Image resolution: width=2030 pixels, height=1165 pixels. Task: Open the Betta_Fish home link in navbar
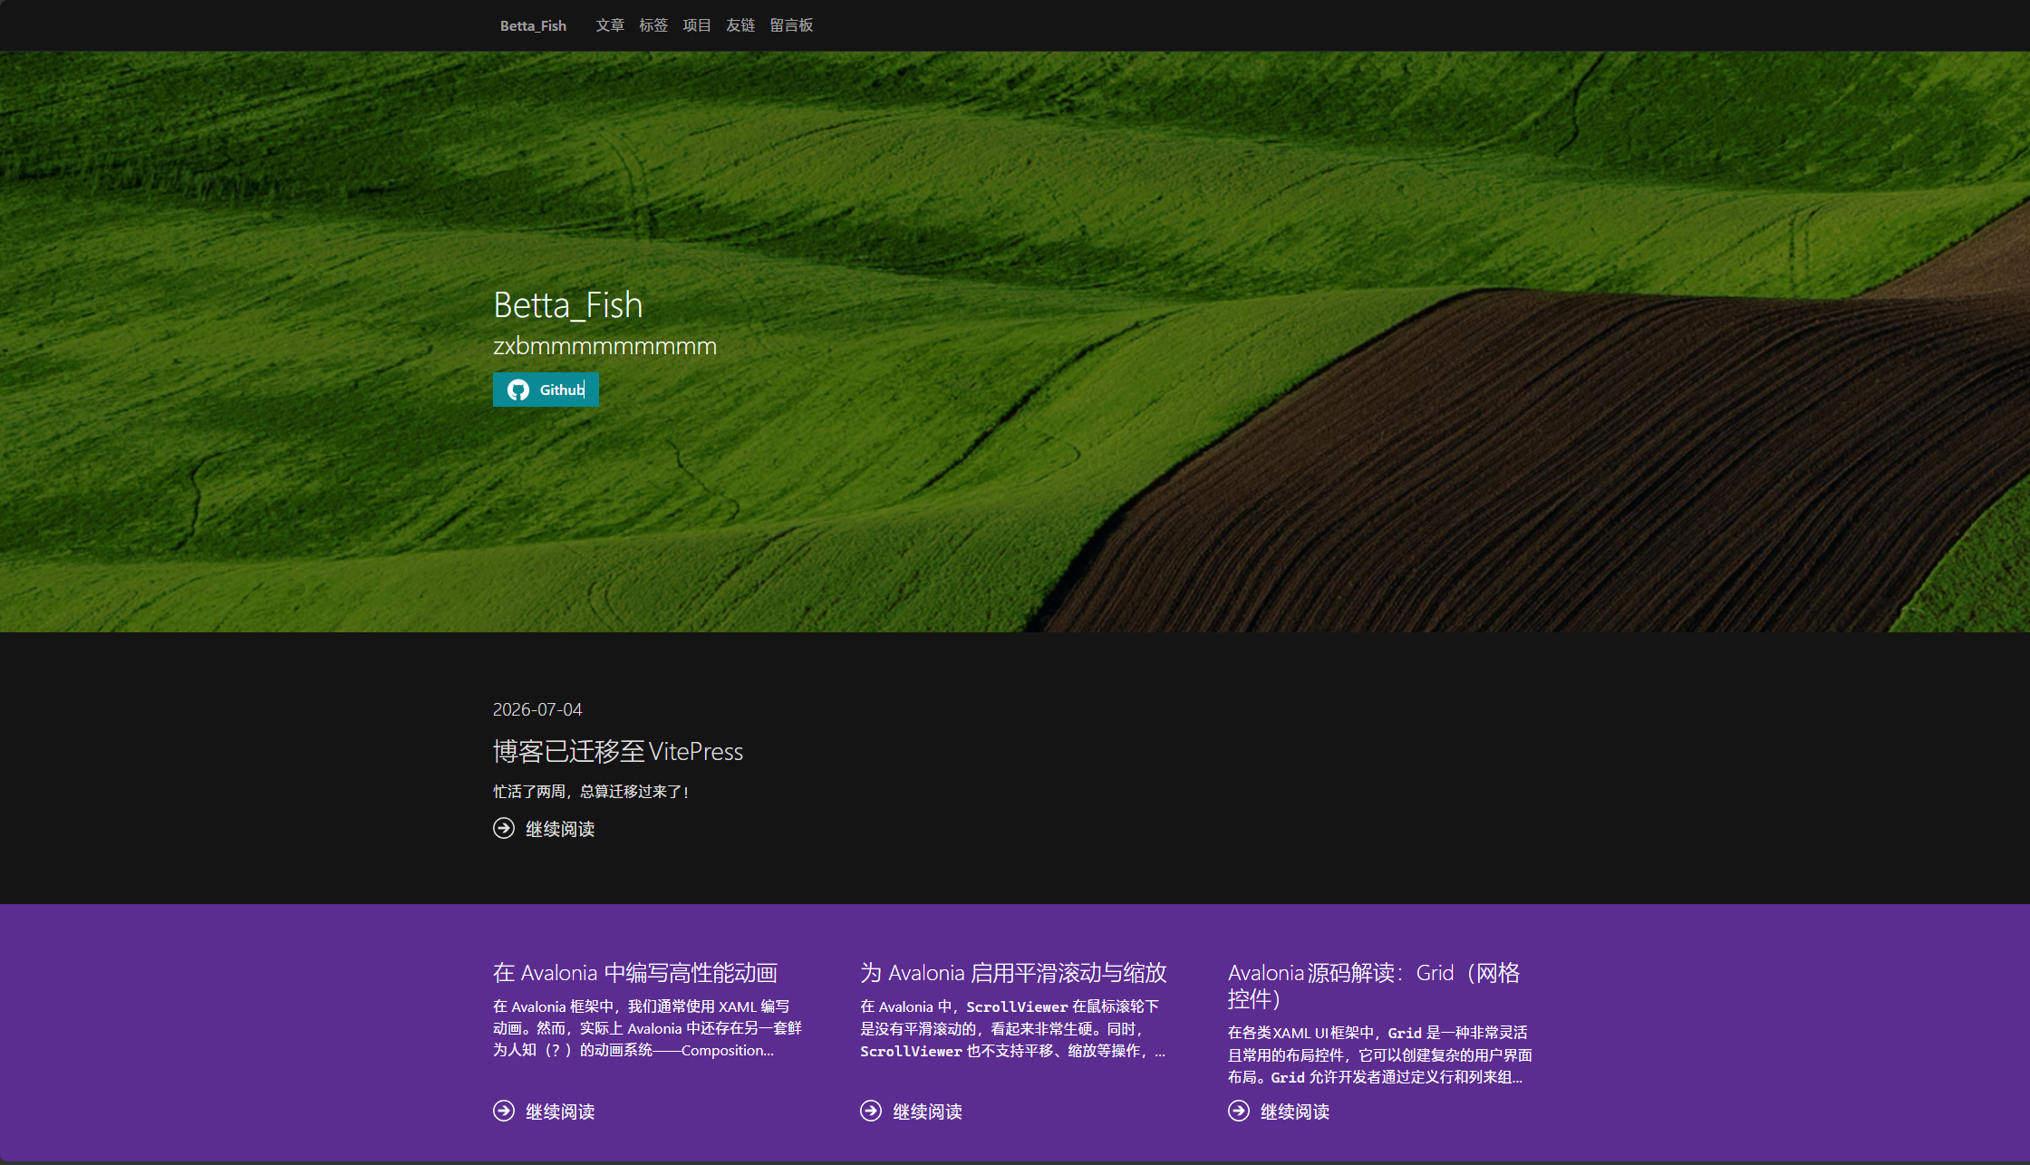[533, 25]
